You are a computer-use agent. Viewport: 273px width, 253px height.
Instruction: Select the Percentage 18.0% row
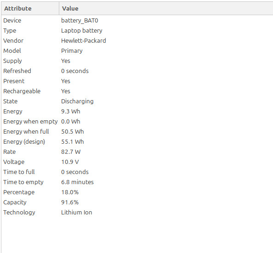137,192
